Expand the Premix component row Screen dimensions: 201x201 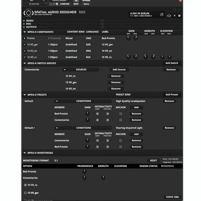25,38
